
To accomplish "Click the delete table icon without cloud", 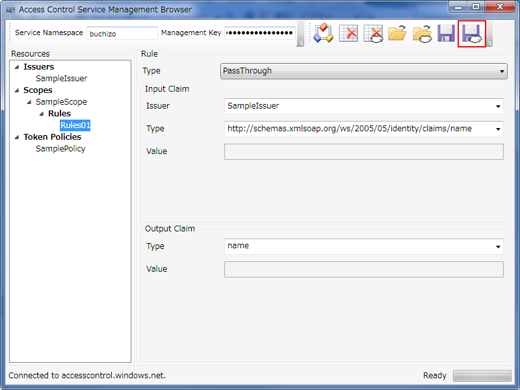I will point(348,33).
